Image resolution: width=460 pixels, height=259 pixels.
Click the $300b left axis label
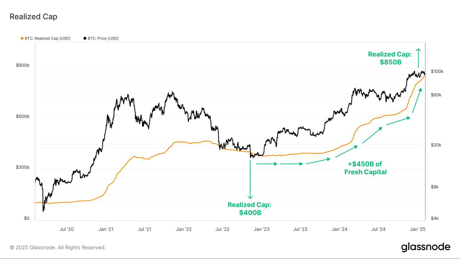[23, 167]
